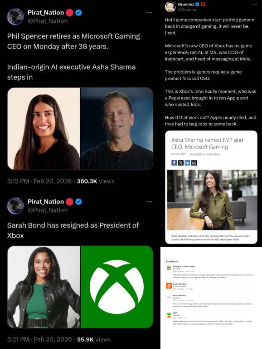262x349 pixels.
Task: Open the more menu on Grummz's post
Action: (255, 4)
